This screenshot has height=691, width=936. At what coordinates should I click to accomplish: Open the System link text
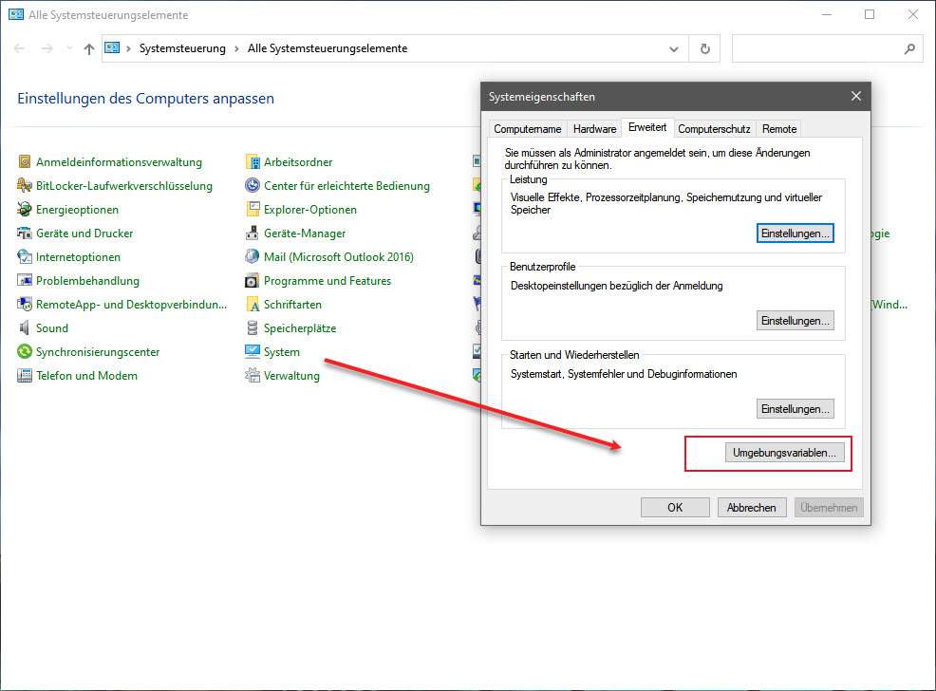pyautogui.click(x=282, y=352)
